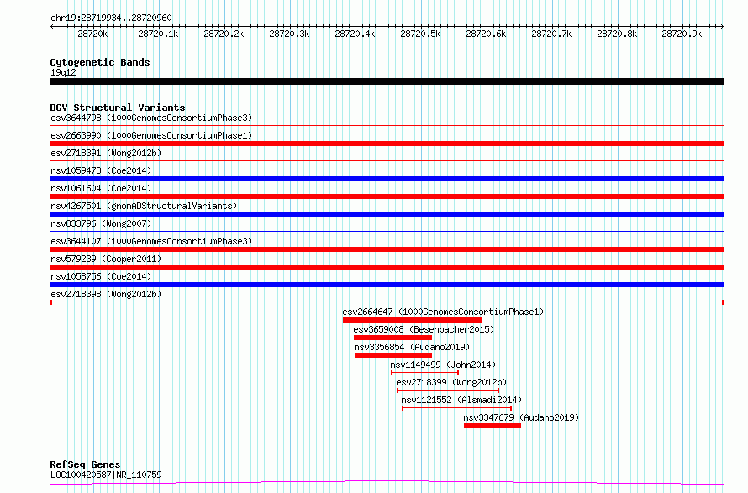The height and width of the screenshot is (493, 748).
Task: Click the 28720.5k ruler tick label
Action: click(x=420, y=34)
